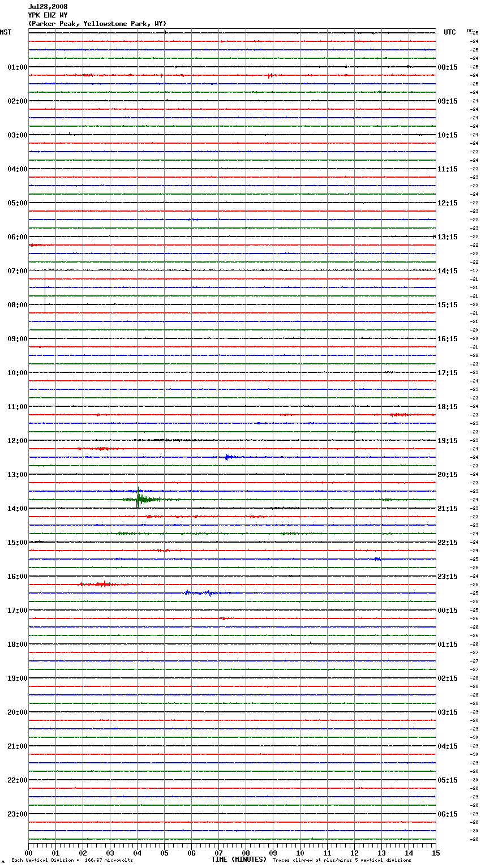Click the date label "Jul28,2008"

(x=48, y=7)
